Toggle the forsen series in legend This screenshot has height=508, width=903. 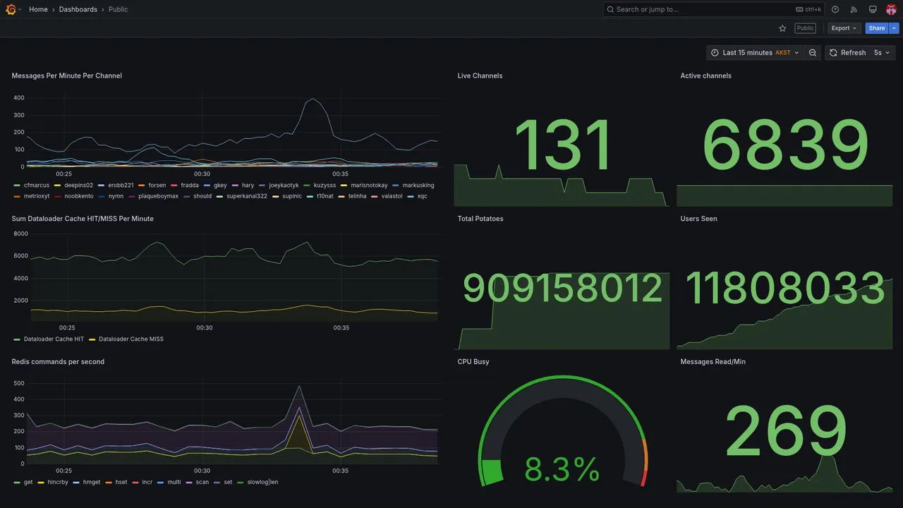tap(157, 186)
